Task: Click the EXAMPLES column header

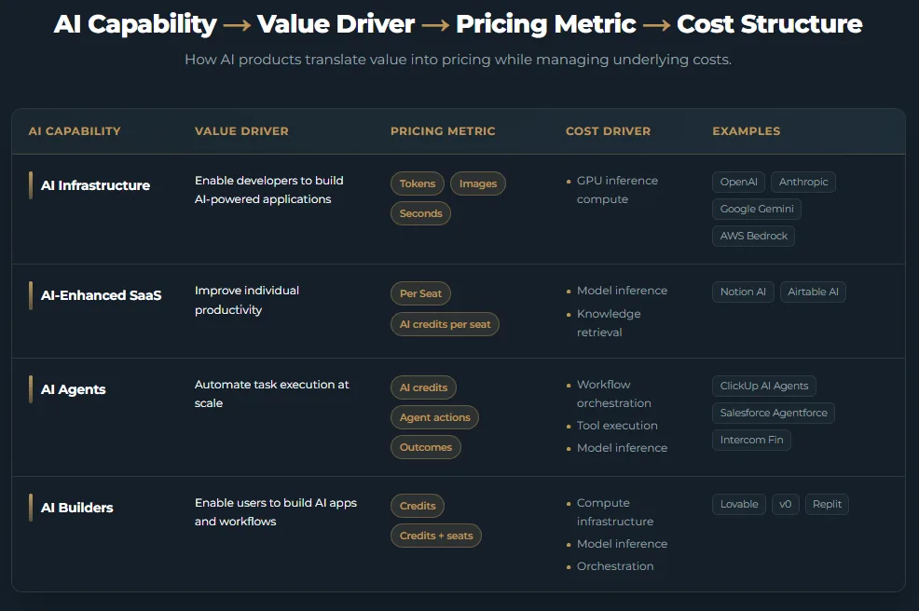Action: click(x=746, y=131)
